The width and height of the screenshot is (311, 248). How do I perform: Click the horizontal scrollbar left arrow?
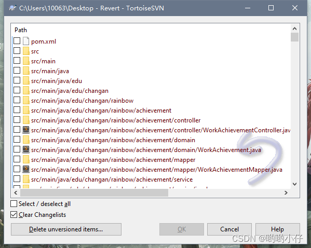16,192
